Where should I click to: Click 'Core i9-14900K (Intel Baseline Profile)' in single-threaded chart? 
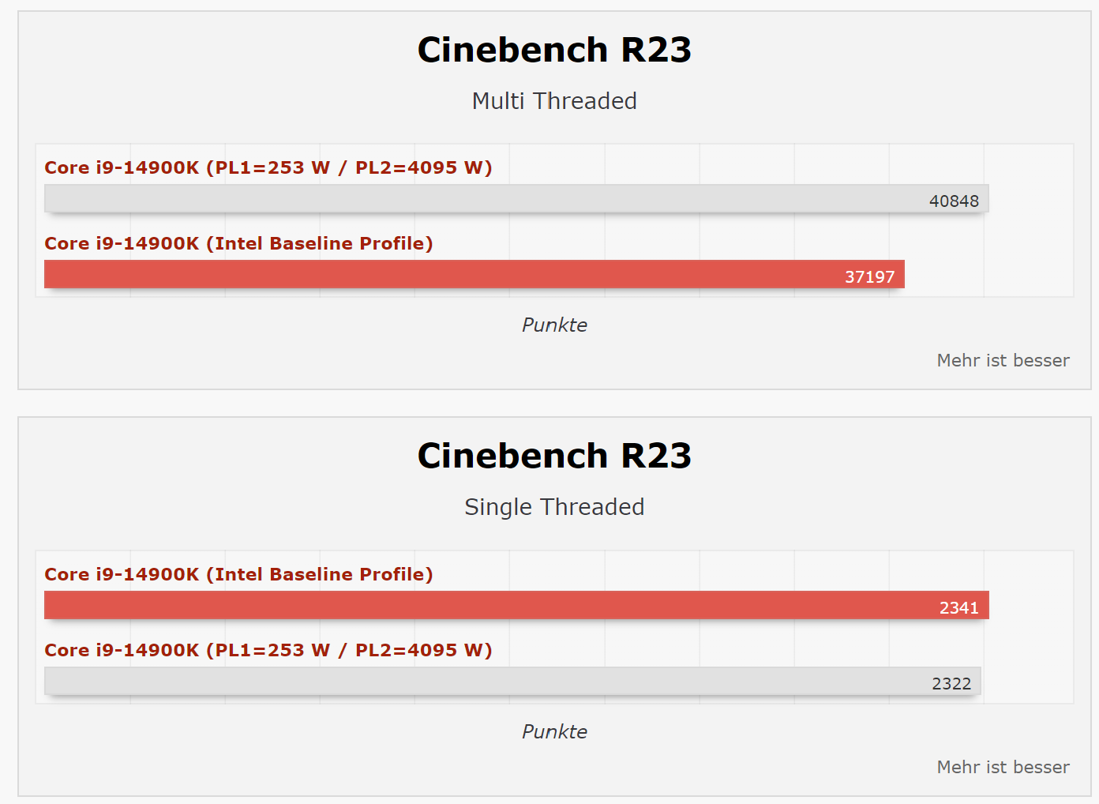click(238, 574)
